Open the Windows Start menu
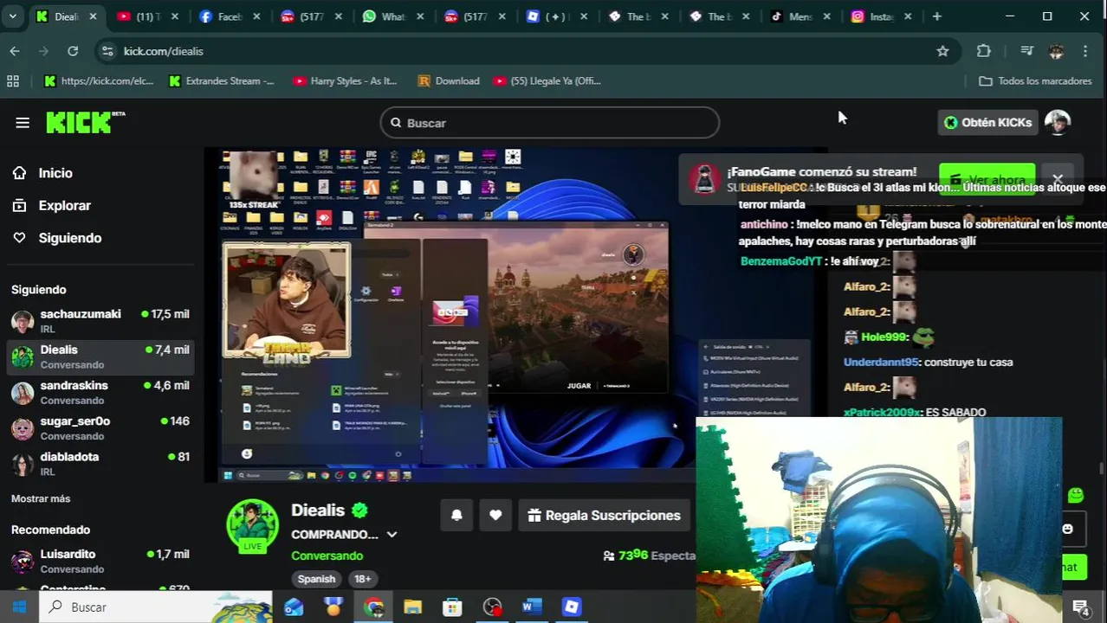This screenshot has height=623, width=1107. point(19,607)
